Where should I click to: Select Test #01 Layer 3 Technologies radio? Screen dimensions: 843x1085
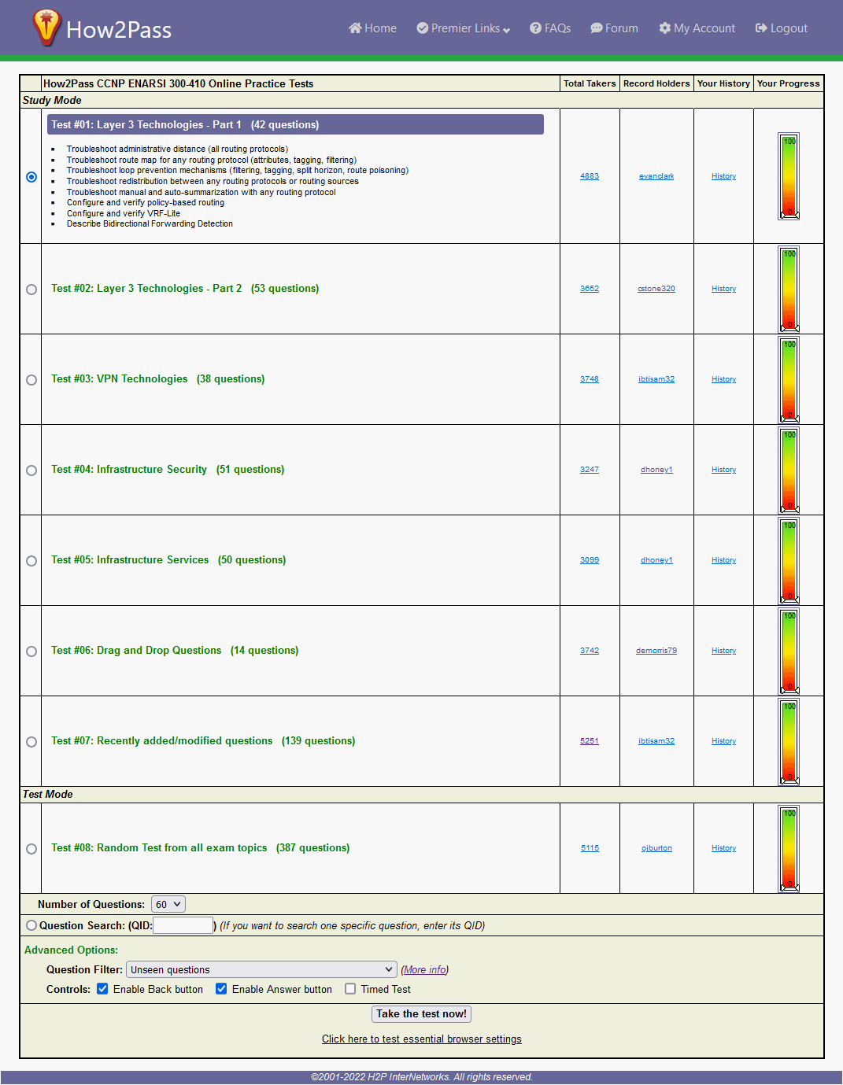coord(31,177)
